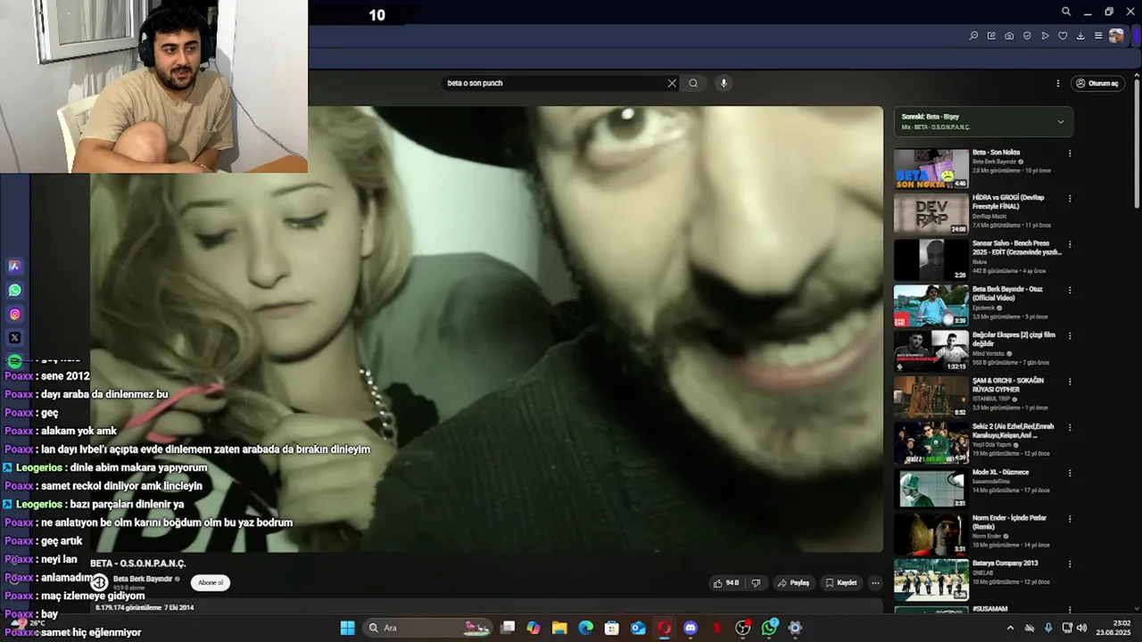This screenshot has height=642, width=1142.
Task: Open options menu for ŞAM & ORCHI video
Action: click(x=1070, y=382)
